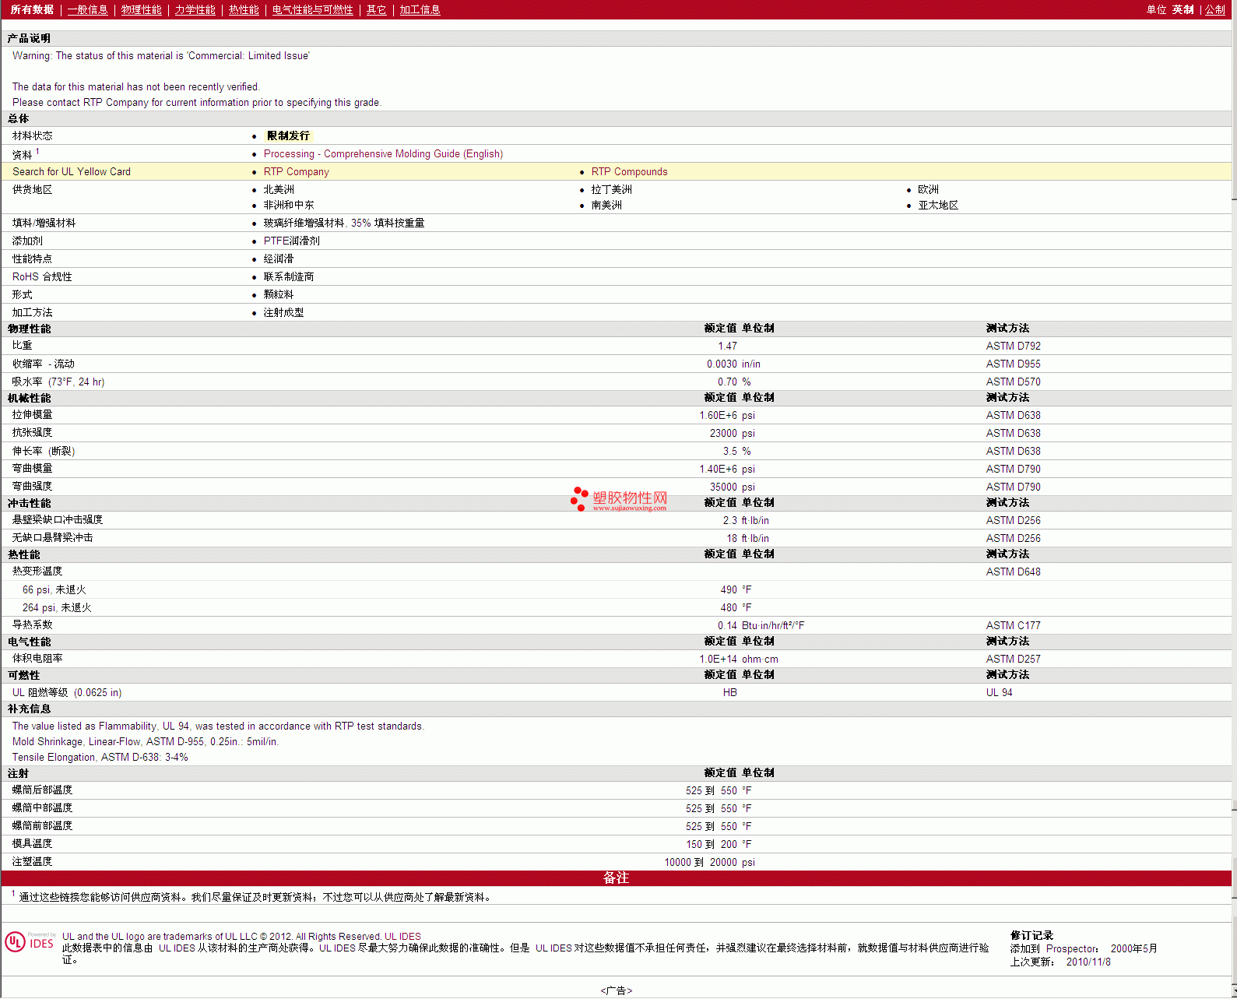Click the 亚太地区 availability region
The image size is (1237, 999).
pyautogui.click(x=937, y=206)
